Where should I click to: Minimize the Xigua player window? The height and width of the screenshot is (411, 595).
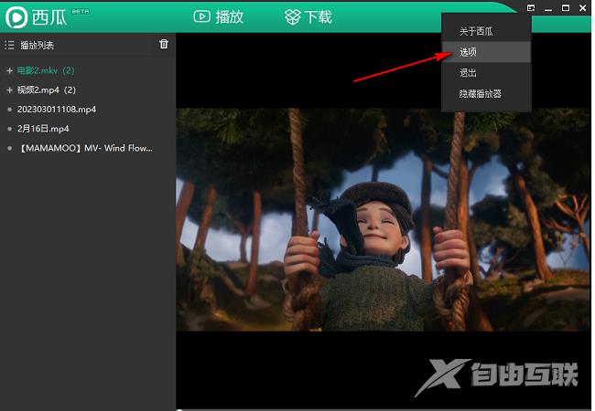click(x=547, y=8)
